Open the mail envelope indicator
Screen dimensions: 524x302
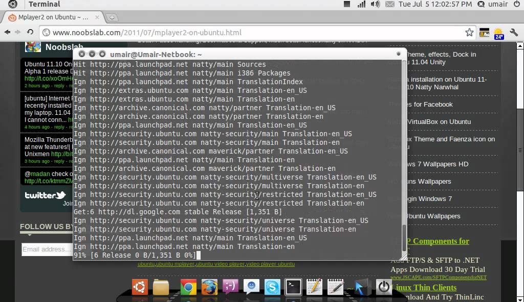point(389,4)
